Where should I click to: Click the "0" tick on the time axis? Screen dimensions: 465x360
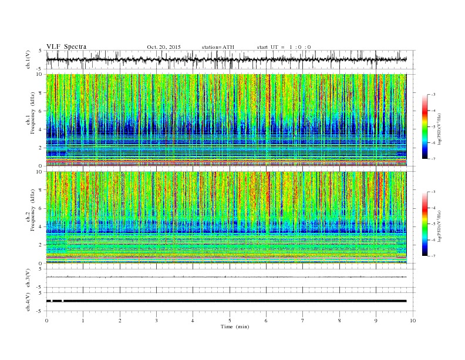[46, 321]
